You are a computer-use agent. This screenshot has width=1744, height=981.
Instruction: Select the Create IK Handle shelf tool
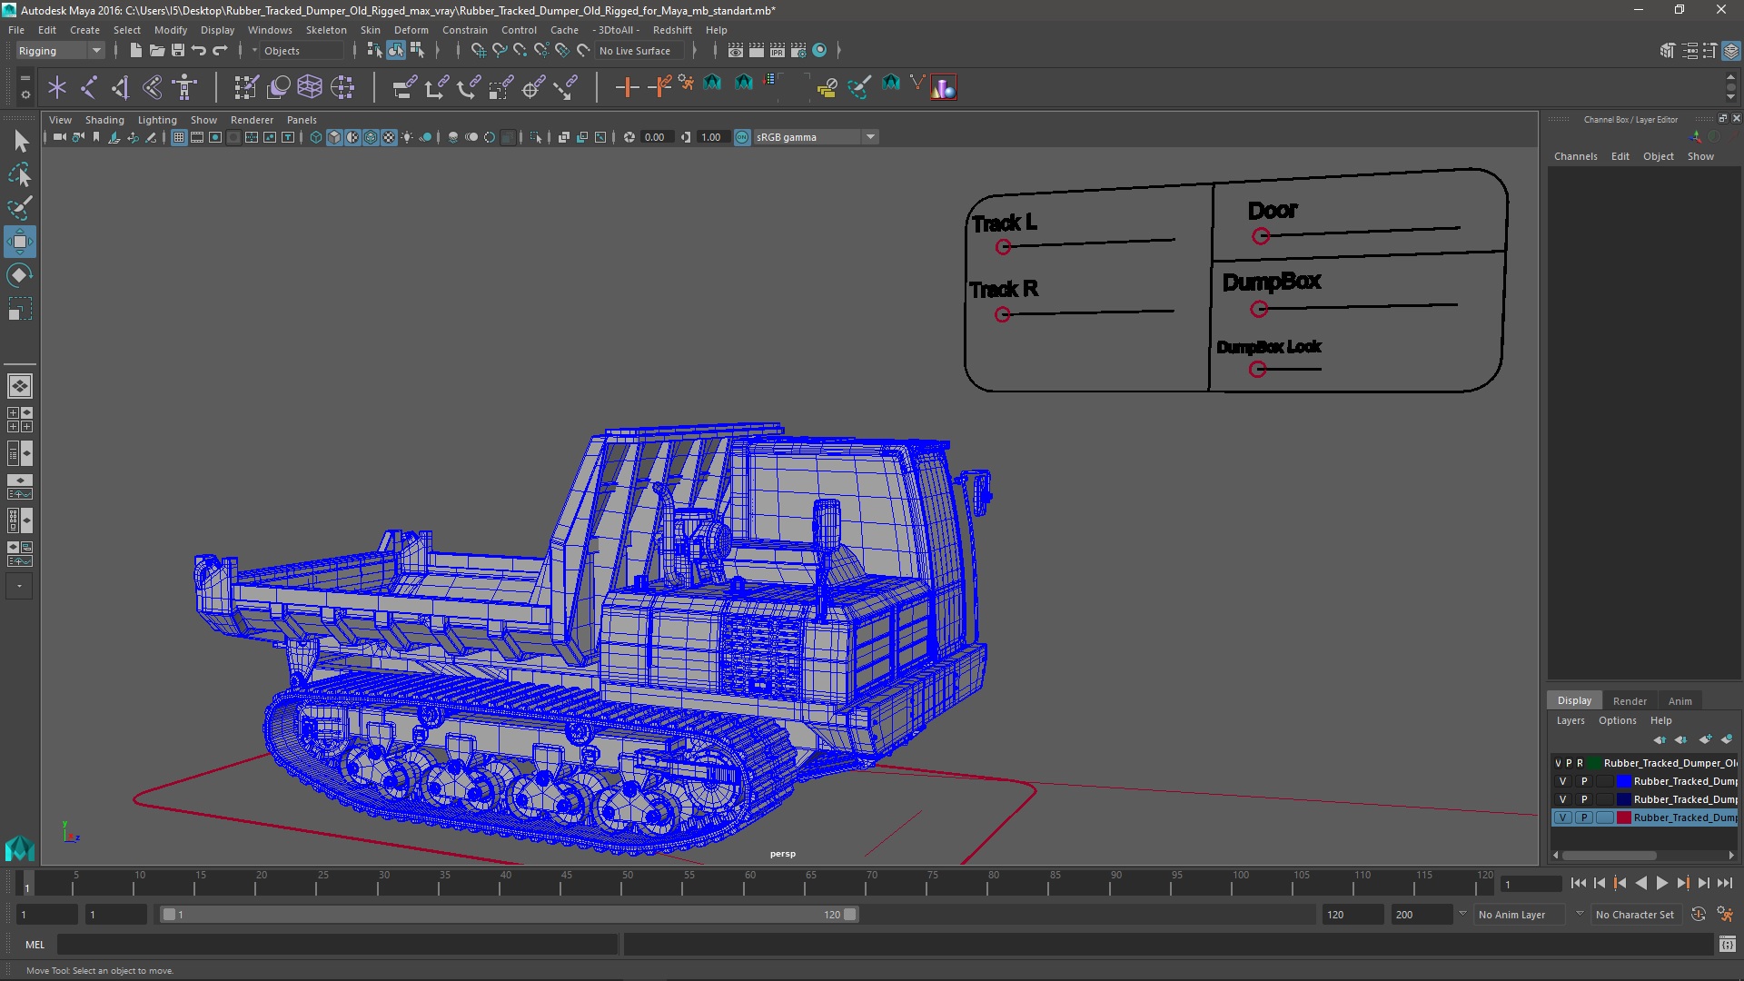click(121, 87)
